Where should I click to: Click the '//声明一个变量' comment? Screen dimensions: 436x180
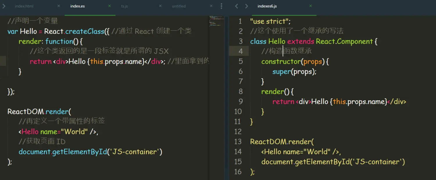[33, 21]
